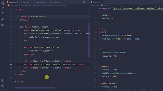Click the body breadcrumb segment
The width and height of the screenshot is (163, 91).
(x=29, y=5)
